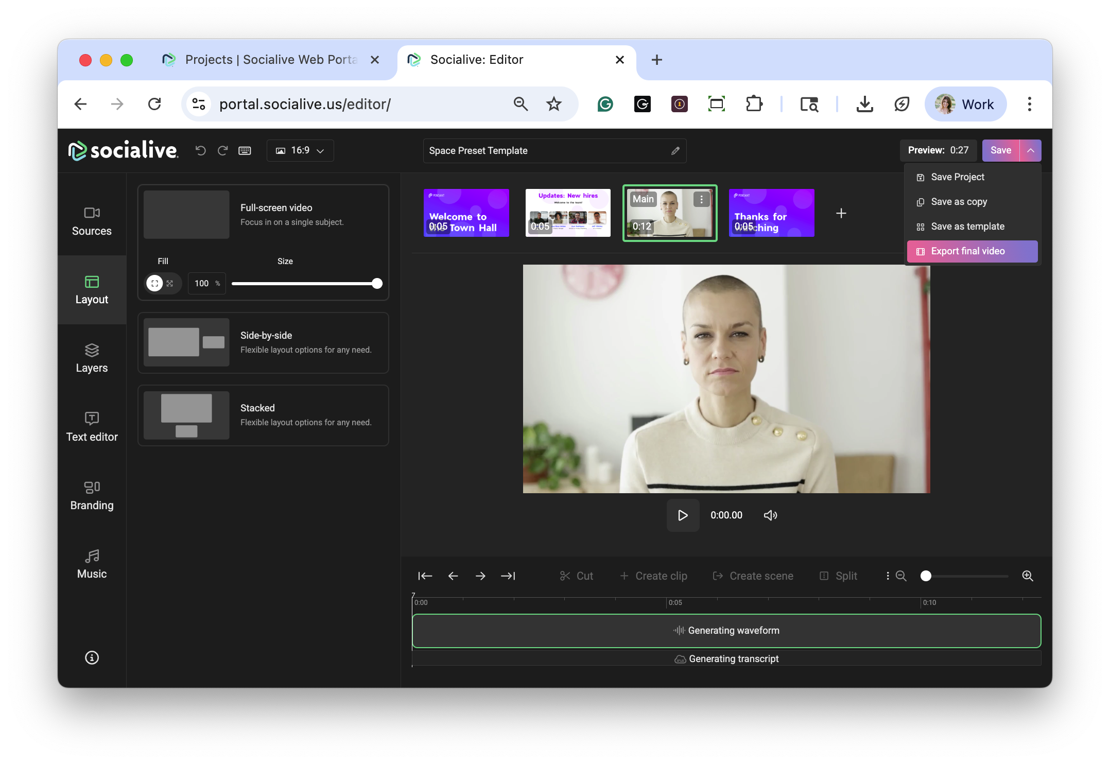Mute the preview volume speaker
The height and width of the screenshot is (764, 1110).
pyautogui.click(x=770, y=515)
